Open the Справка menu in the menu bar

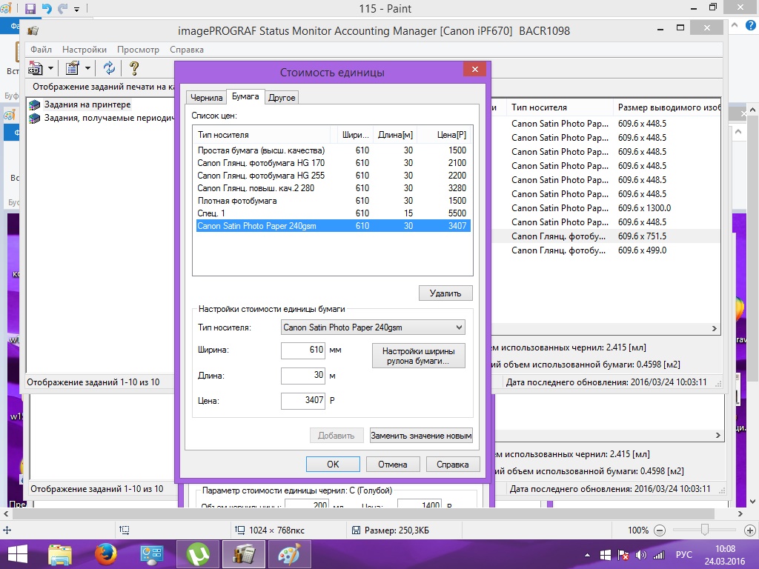[186, 50]
